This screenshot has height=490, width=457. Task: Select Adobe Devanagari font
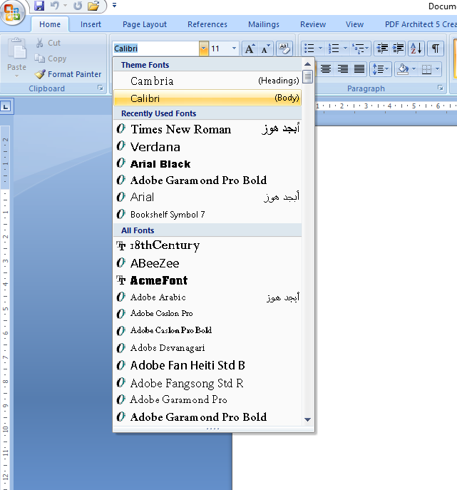pos(207,348)
